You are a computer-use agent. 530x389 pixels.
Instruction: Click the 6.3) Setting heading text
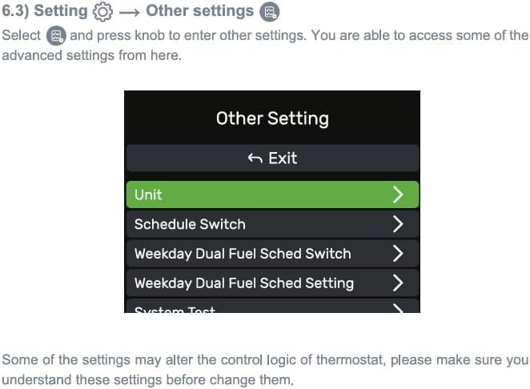click(x=45, y=11)
